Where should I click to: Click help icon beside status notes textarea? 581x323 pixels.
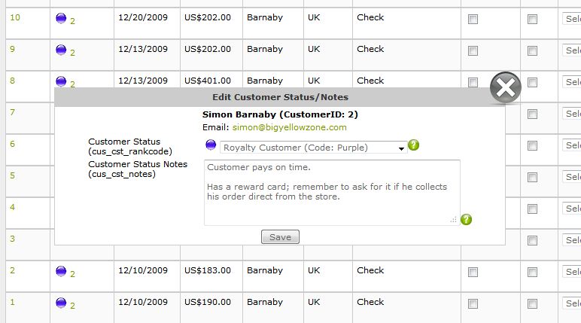pos(466,220)
